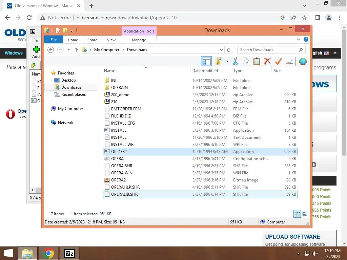Open recent locations dropdown arrow
347x260 pixels.
(x=68, y=50)
